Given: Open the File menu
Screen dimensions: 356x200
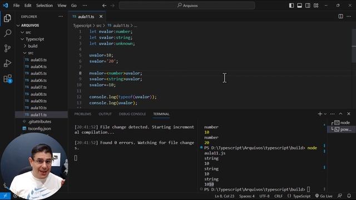Looking at the screenshot, I should [x=16, y=6].
